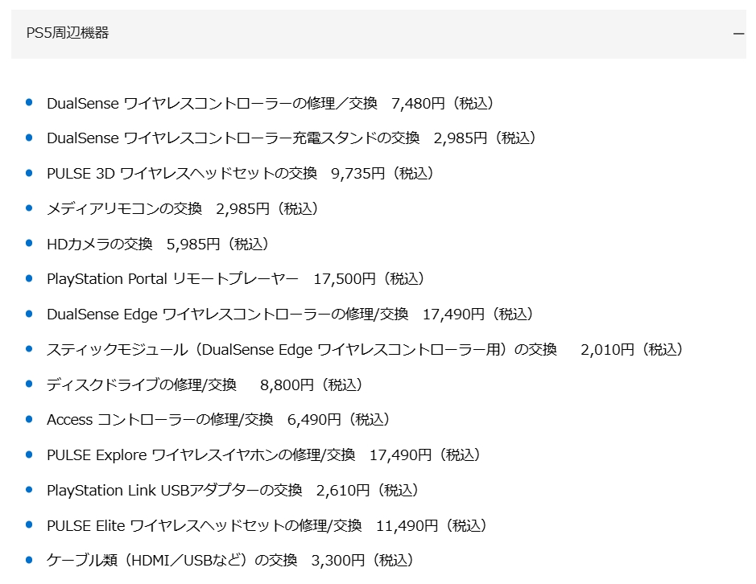Select the DualSense ワイヤレスコントローラーの修理／交換 item text
Image resolution: width=756 pixels, height=584 pixels.
coord(212,103)
